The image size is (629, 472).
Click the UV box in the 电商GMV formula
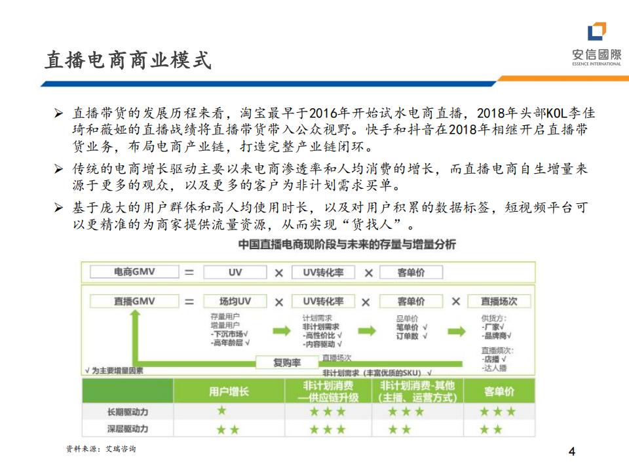[x=235, y=272]
